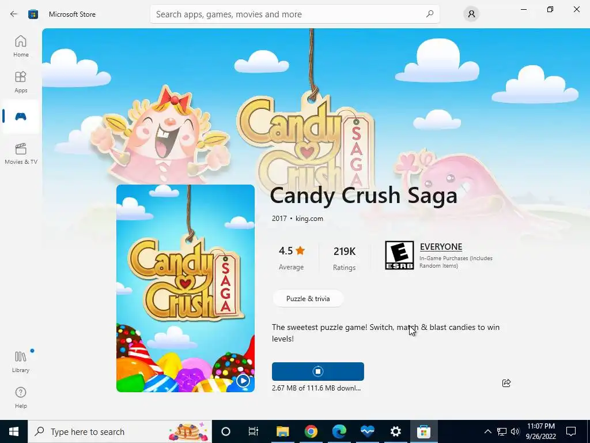
Task: Show hidden system tray icons
Action: pos(487,431)
